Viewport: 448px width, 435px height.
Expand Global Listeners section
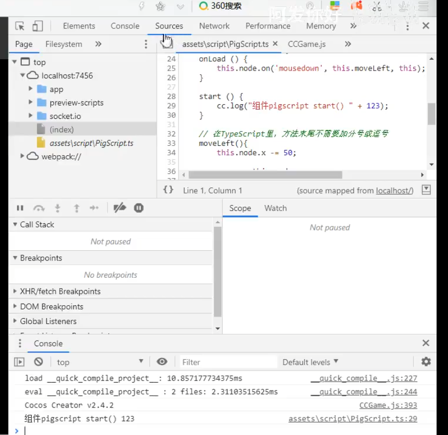[15, 321]
